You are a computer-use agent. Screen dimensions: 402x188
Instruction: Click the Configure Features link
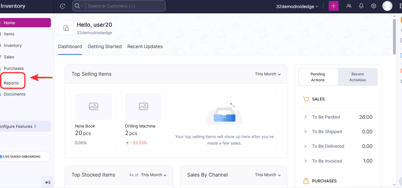[19, 126]
